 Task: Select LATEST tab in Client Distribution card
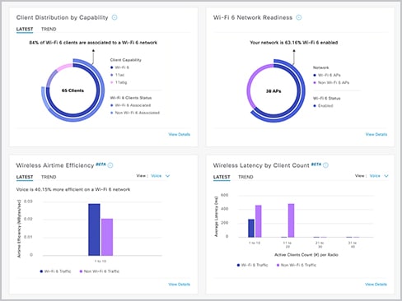[25, 29]
